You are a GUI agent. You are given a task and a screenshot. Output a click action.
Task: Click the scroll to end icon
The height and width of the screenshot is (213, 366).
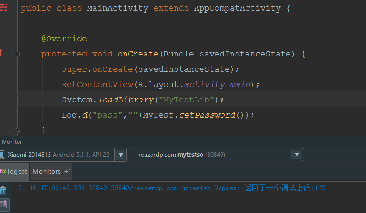pyautogui.click(x=4, y=204)
